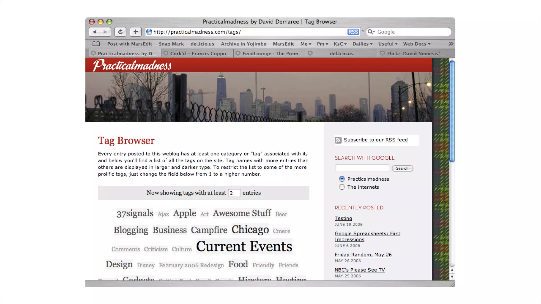This screenshot has width=541, height=304.
Task: Click the minimum entries number field
Action: tap(234, 193)
